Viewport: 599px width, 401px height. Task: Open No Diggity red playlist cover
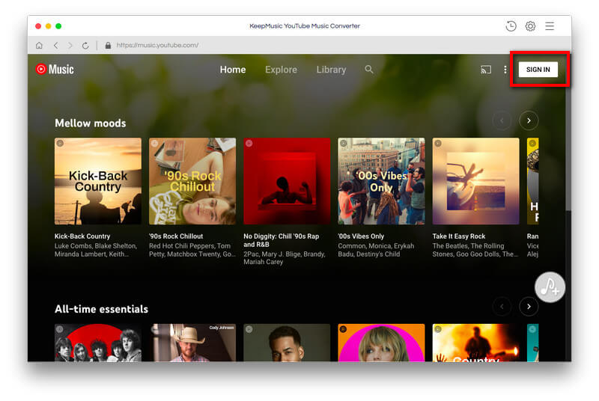pos(287,181)
